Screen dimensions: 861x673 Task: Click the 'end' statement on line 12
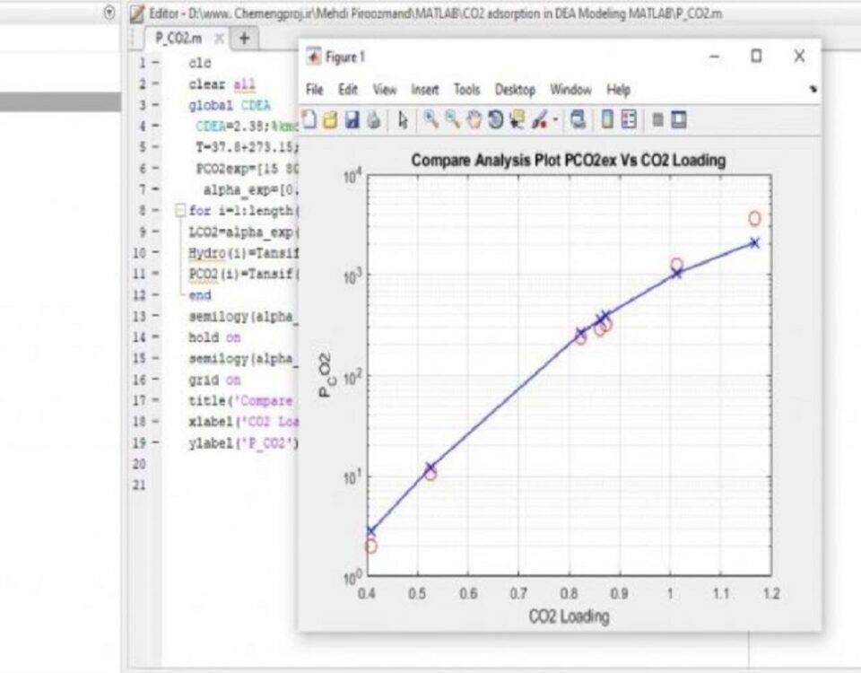coord(200,295)
